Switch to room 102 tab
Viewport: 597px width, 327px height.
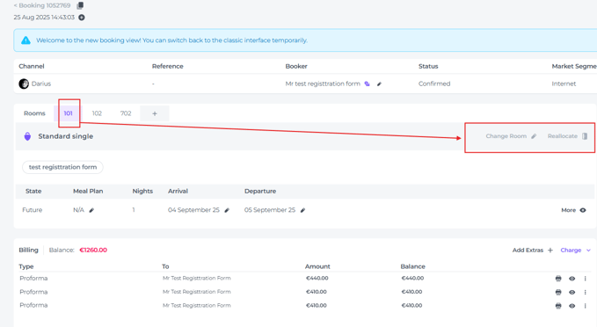point(97,113)
